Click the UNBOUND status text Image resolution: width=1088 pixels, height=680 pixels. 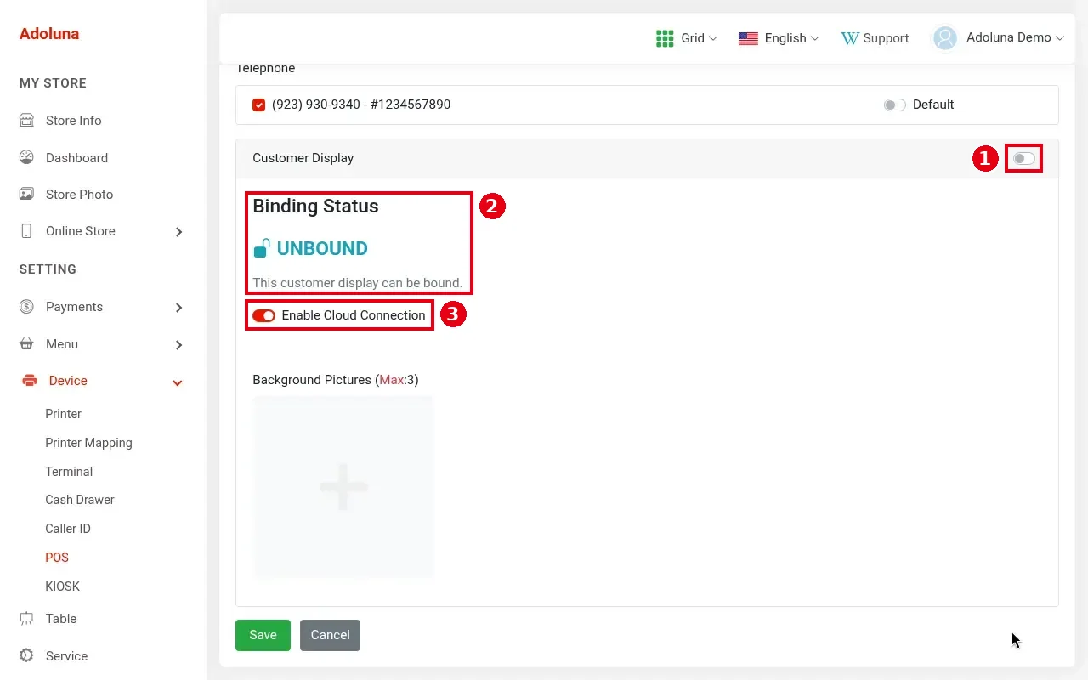(322, 248)
